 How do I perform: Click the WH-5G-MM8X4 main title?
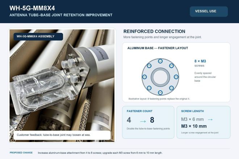32,8
